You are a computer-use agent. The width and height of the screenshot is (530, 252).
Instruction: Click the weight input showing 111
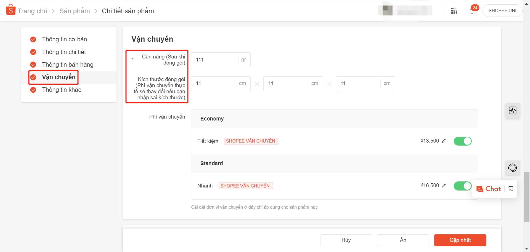pos(215,60)
